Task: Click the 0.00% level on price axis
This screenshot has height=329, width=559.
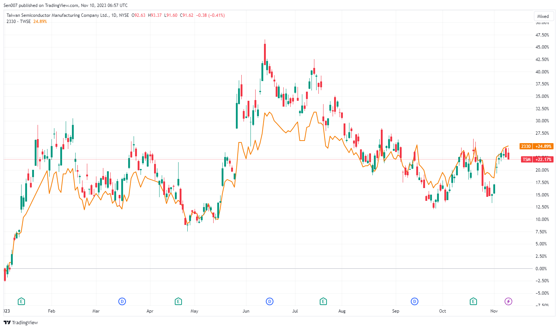Action: click(x=541, y=269)
